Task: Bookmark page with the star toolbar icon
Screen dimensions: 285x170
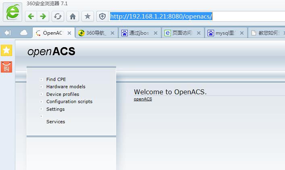Action: (87, 17)
